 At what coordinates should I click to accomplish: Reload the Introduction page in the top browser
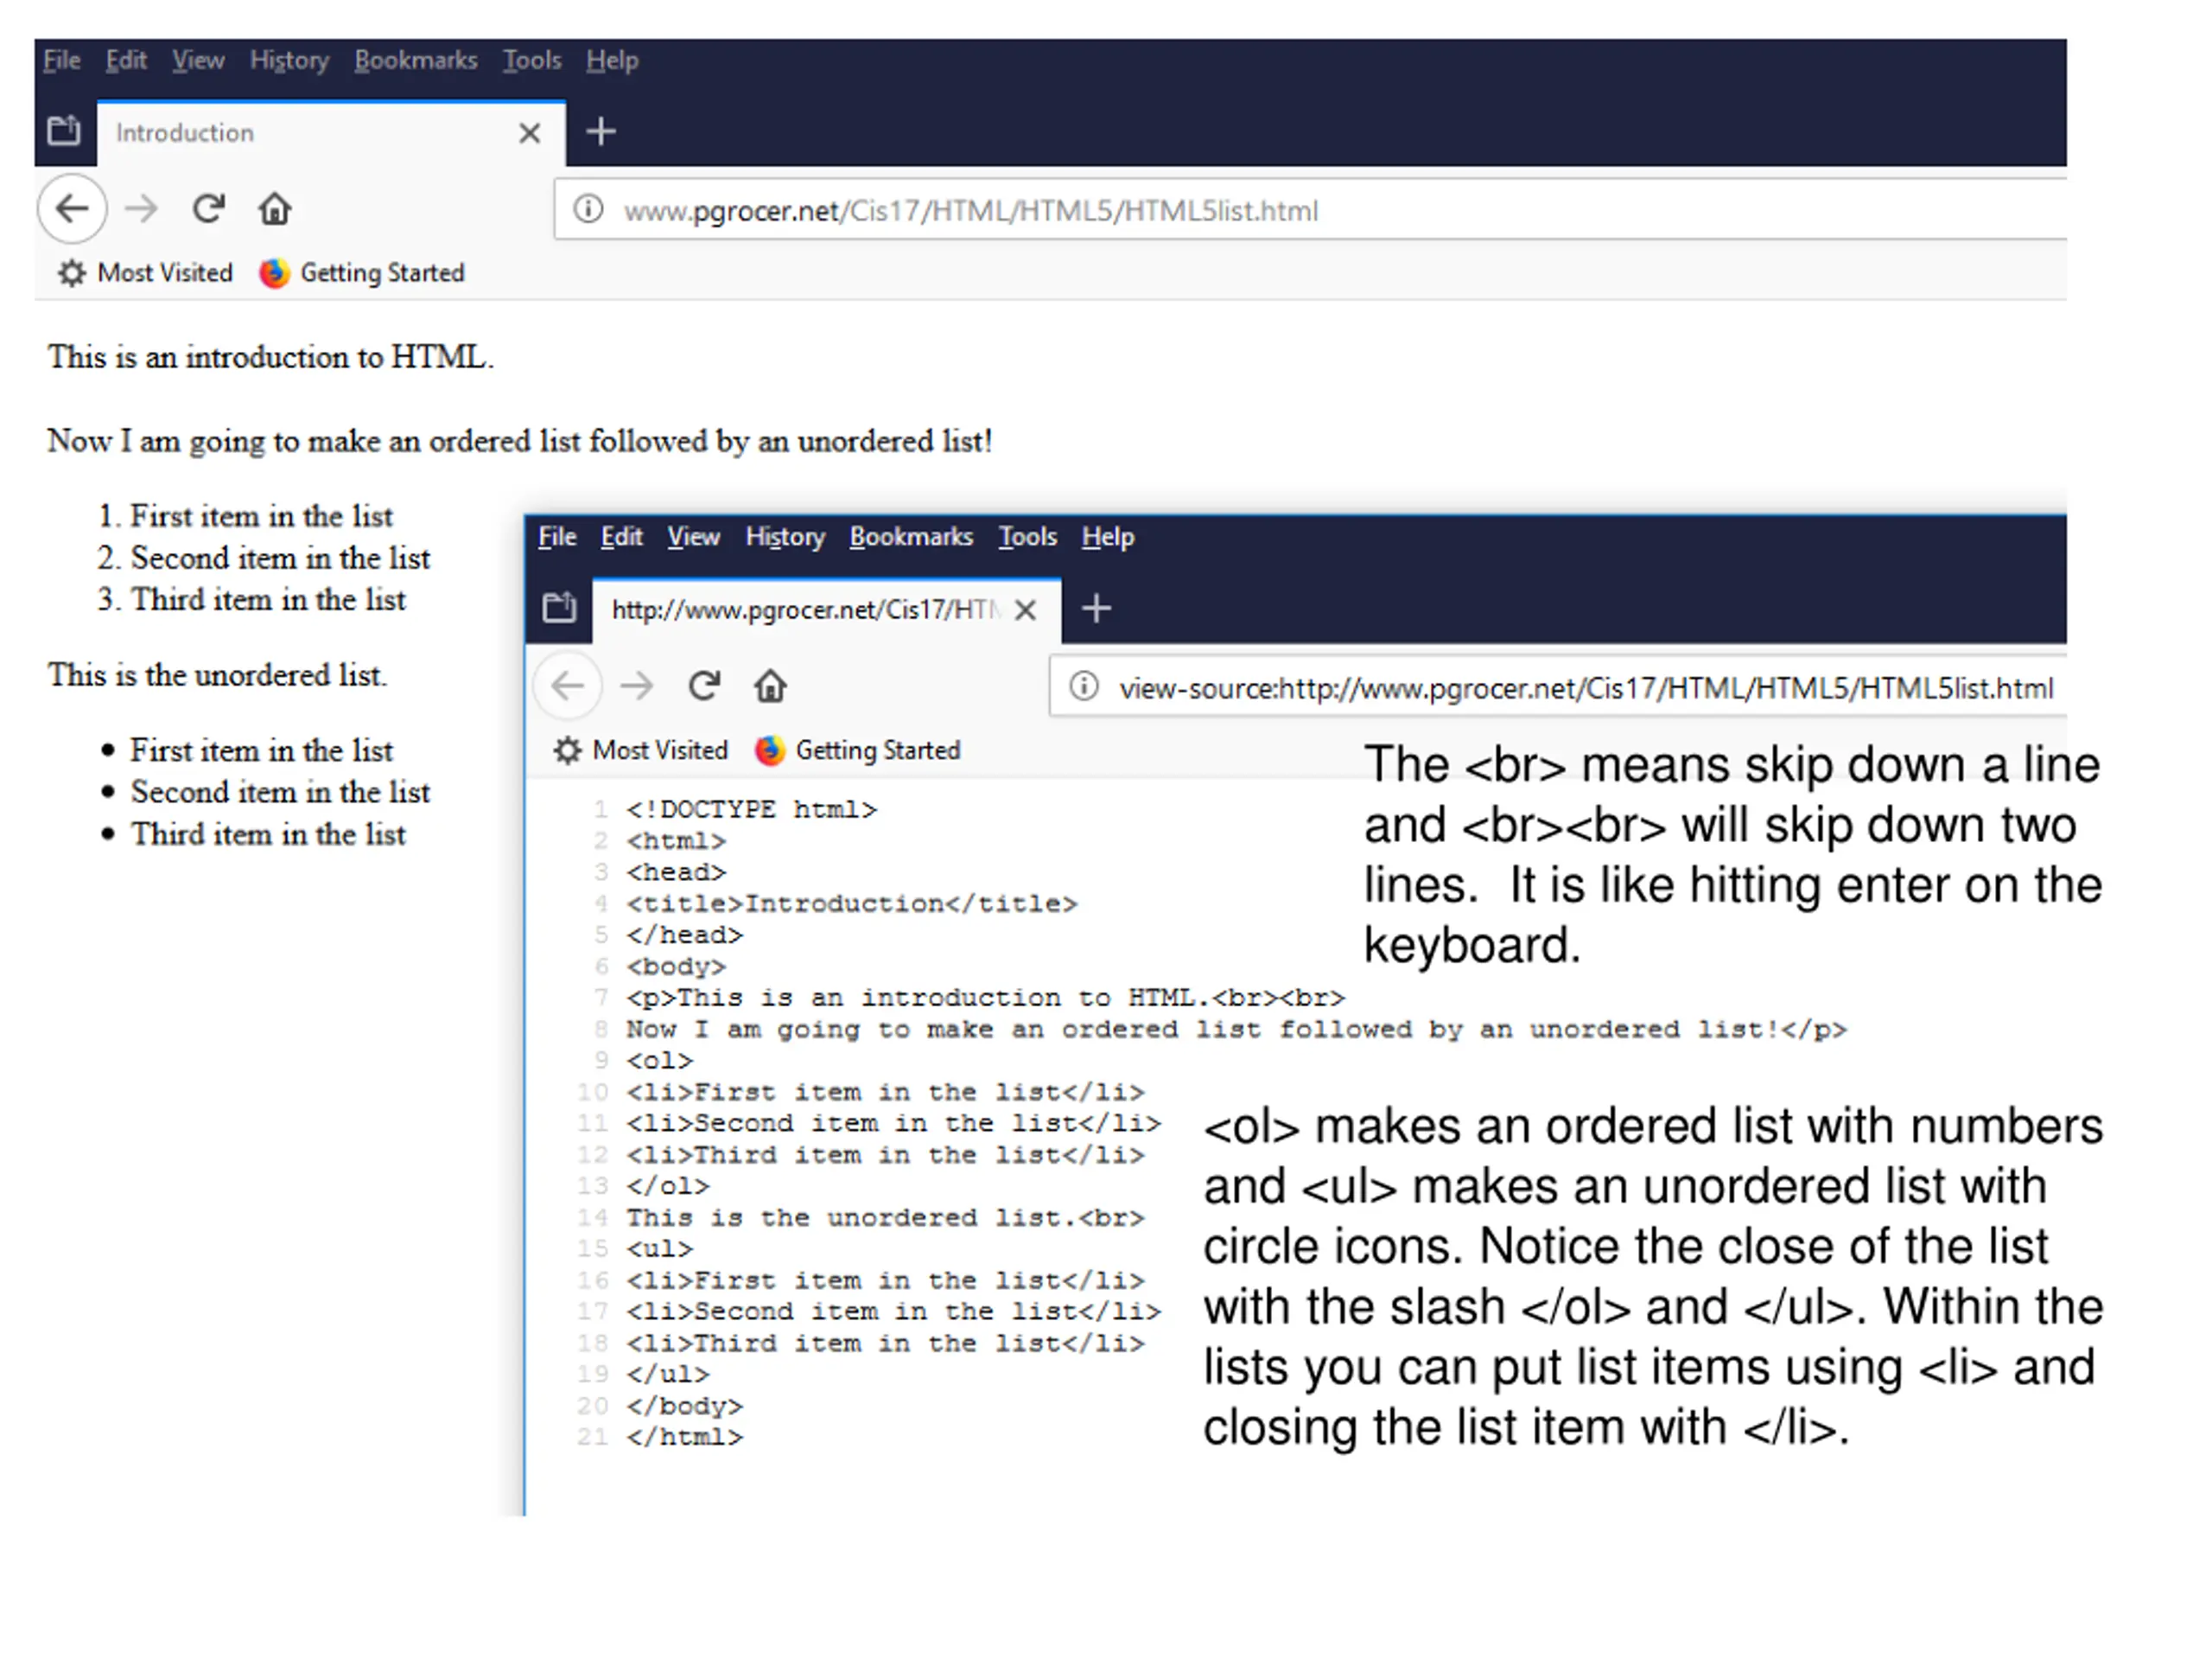tap(208, 209)
